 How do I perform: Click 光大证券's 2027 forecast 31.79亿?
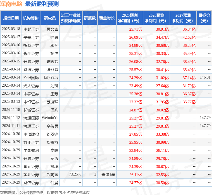[x=189, y=86]
